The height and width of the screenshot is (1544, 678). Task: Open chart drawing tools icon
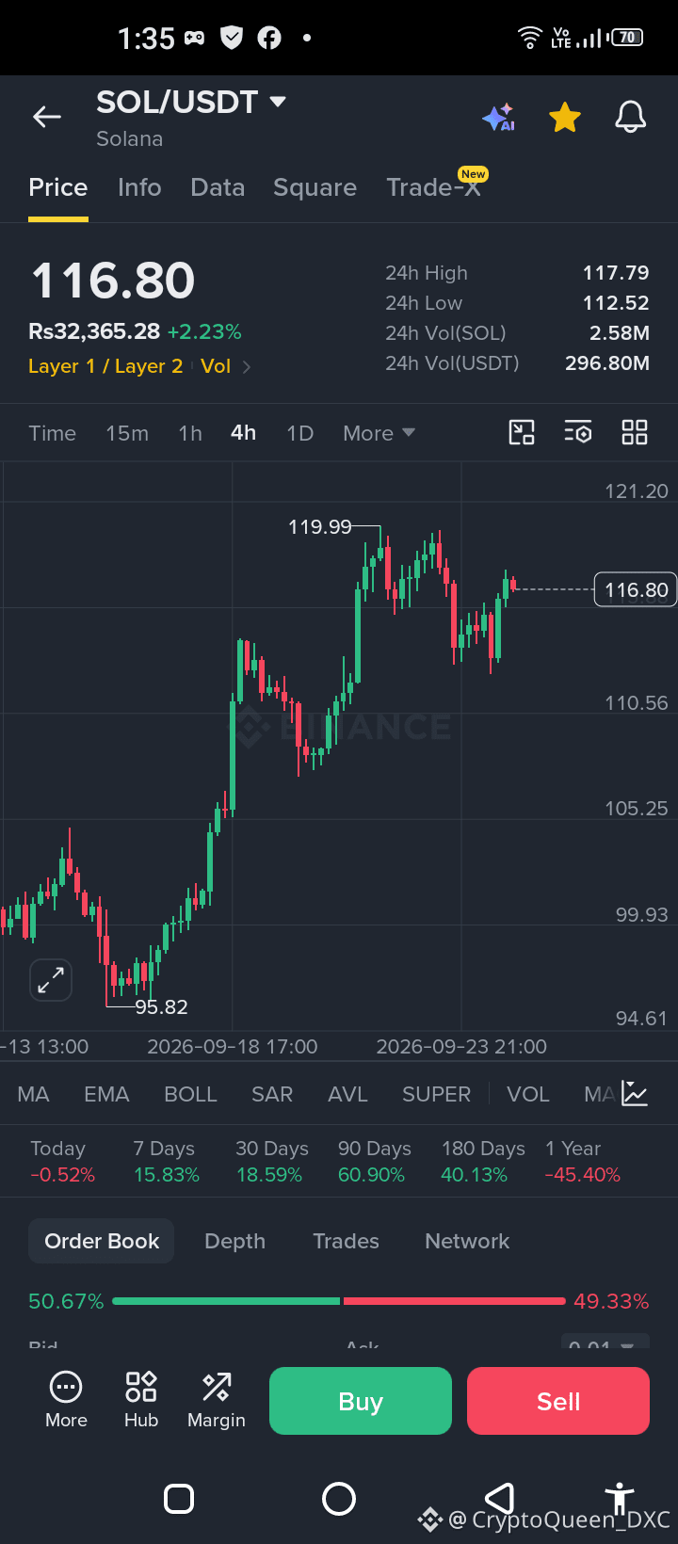point(522,432)
